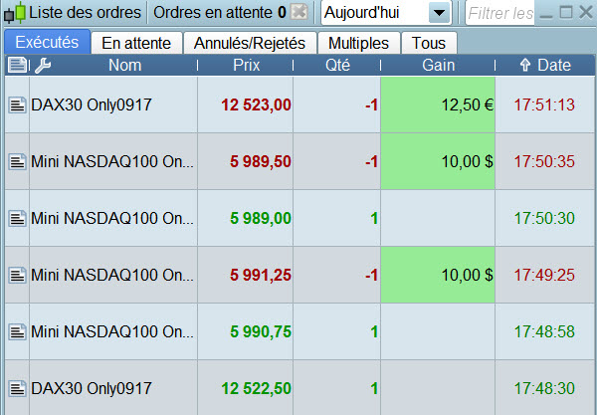Sort by the Nom column header
The width and height of the screenshot is (597, 415).
pos(125,65)
